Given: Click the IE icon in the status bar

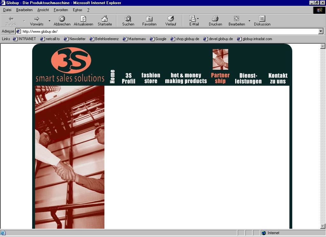Looking at the screenshot, I should (x=3, y=233).
